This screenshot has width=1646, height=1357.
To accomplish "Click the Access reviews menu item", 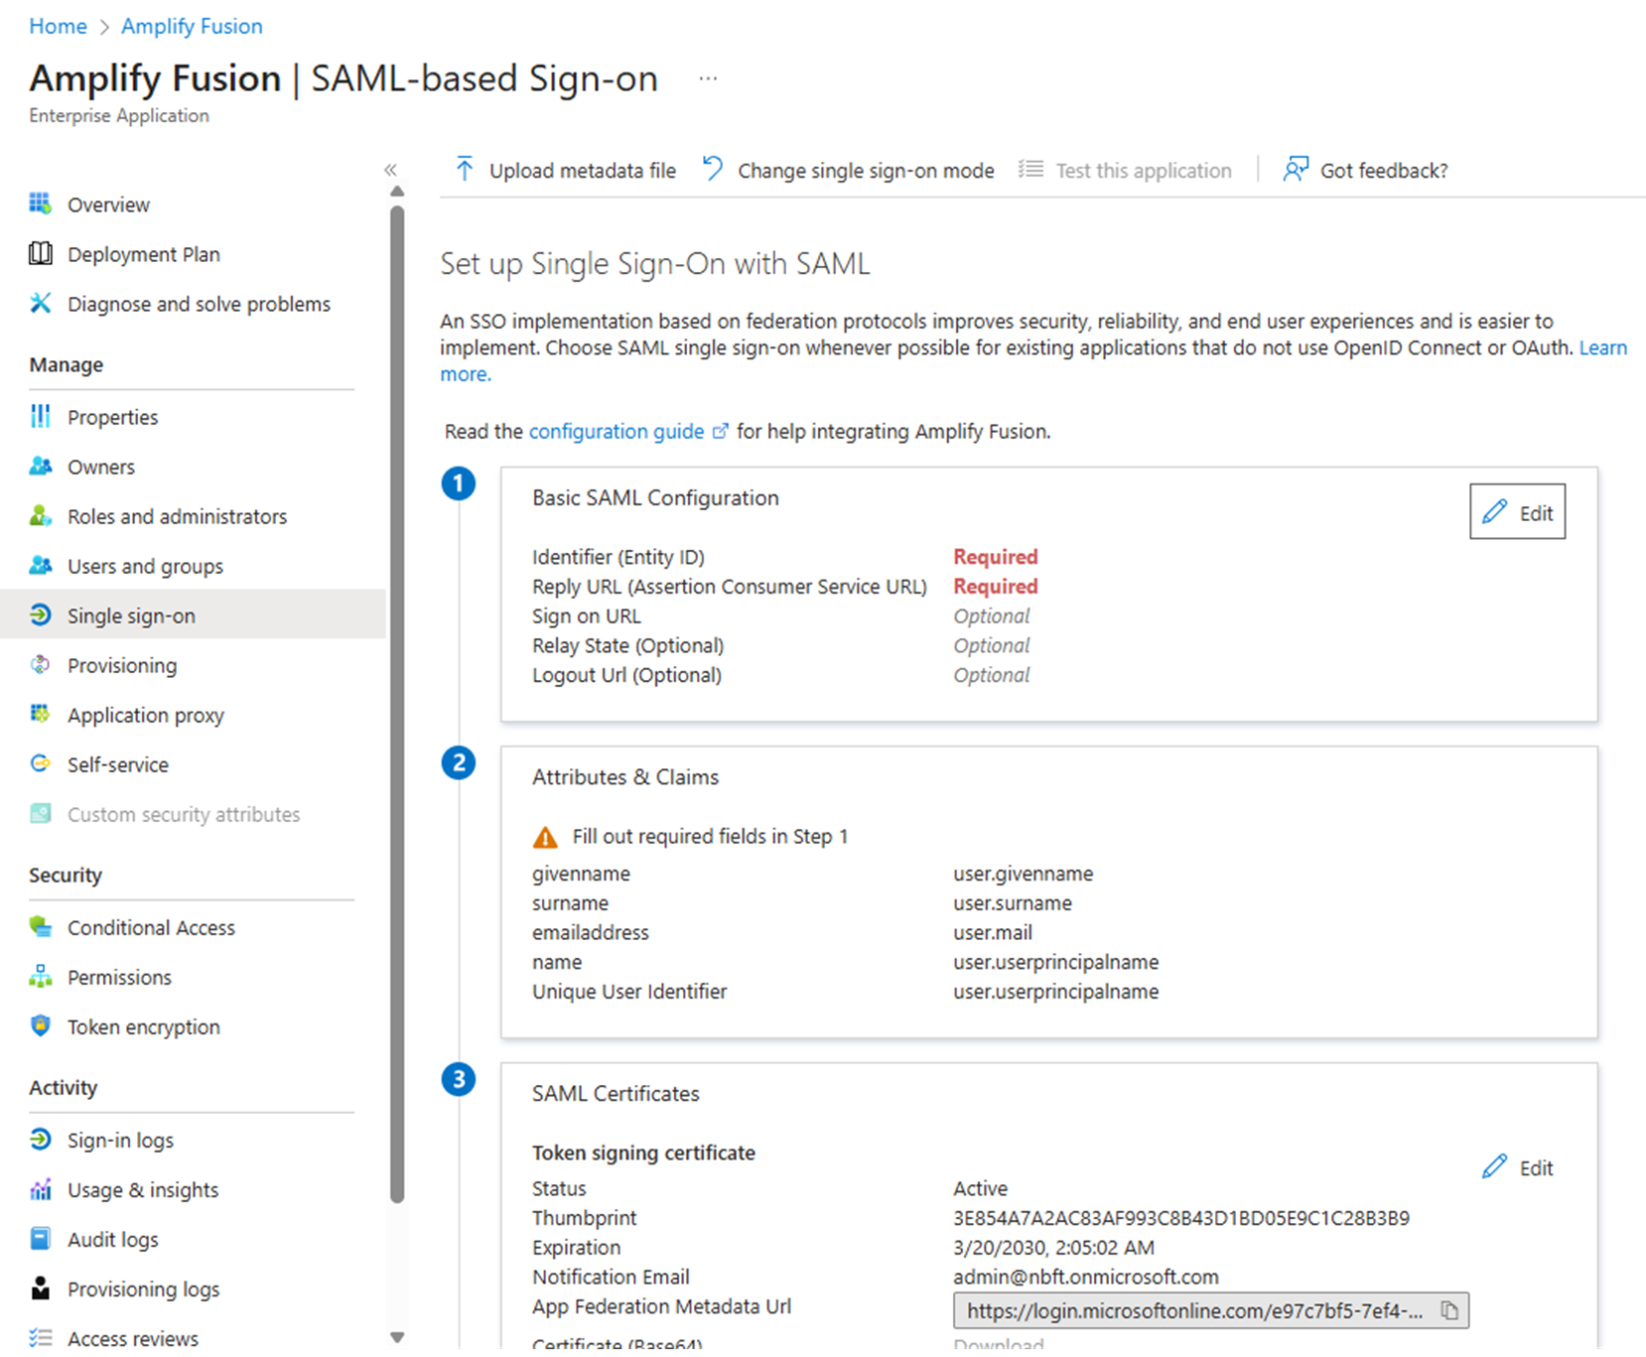I will (133, 1338).
